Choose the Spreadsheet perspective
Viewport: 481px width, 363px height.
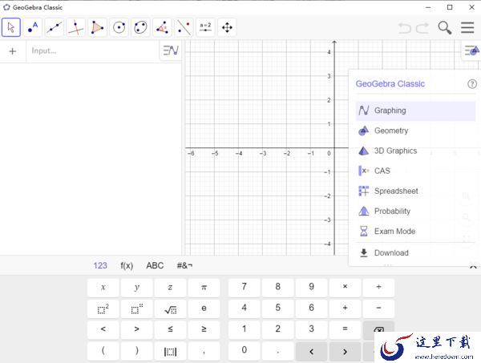(415, 191)
